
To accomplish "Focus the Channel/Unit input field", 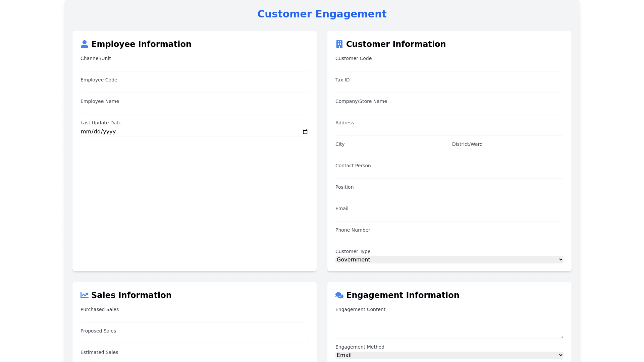I will point(194,67).
